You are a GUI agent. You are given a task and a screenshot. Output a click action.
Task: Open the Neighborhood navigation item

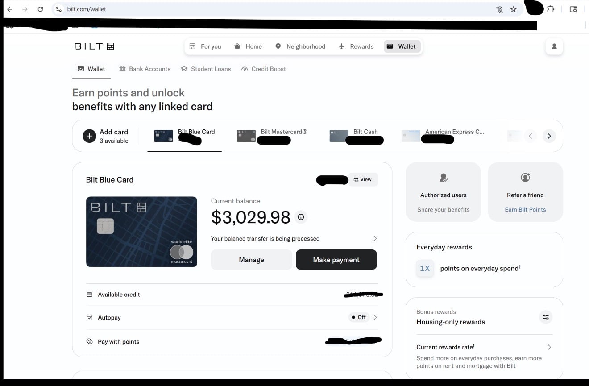click(x=300, y=46)
